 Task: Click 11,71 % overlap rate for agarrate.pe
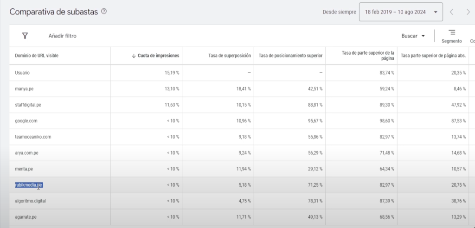244,217
